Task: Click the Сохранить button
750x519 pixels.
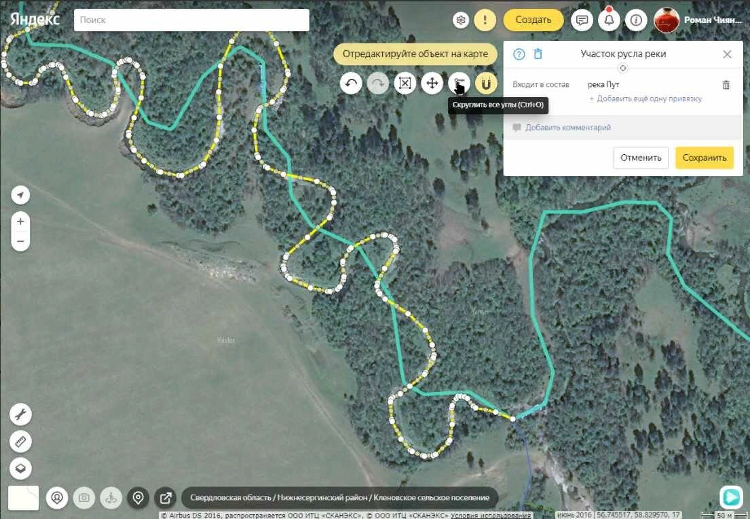Action: tap(704, 158)
